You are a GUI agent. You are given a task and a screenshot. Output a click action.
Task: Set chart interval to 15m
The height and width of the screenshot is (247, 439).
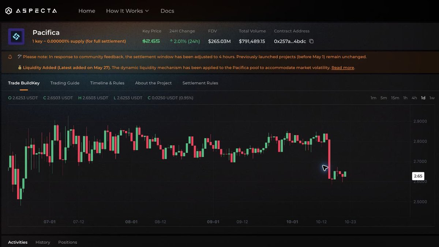tap(395, 98)
